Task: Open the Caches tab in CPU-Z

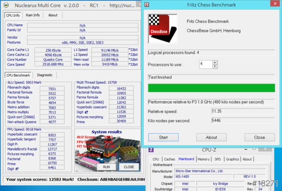Action: pyautogui.click(x=171, y=159)
